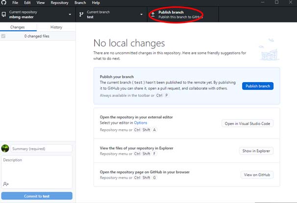
Task: Click the user avatar beside the Summary field
Action: [x=5, y=148]
